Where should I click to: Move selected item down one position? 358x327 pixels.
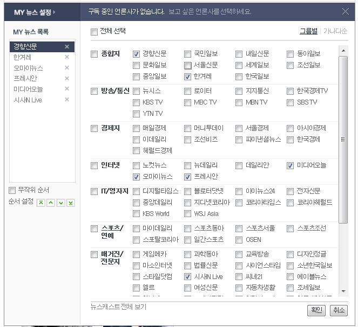(x=60, y=203)
